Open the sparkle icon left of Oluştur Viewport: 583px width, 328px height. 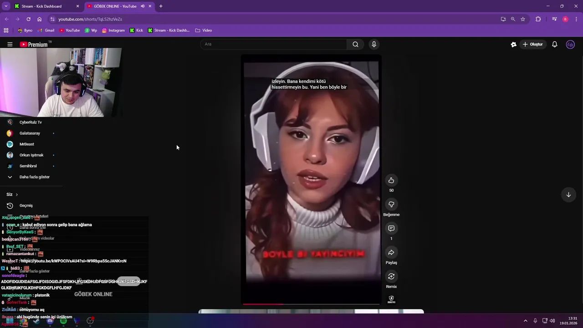(513, 44)
